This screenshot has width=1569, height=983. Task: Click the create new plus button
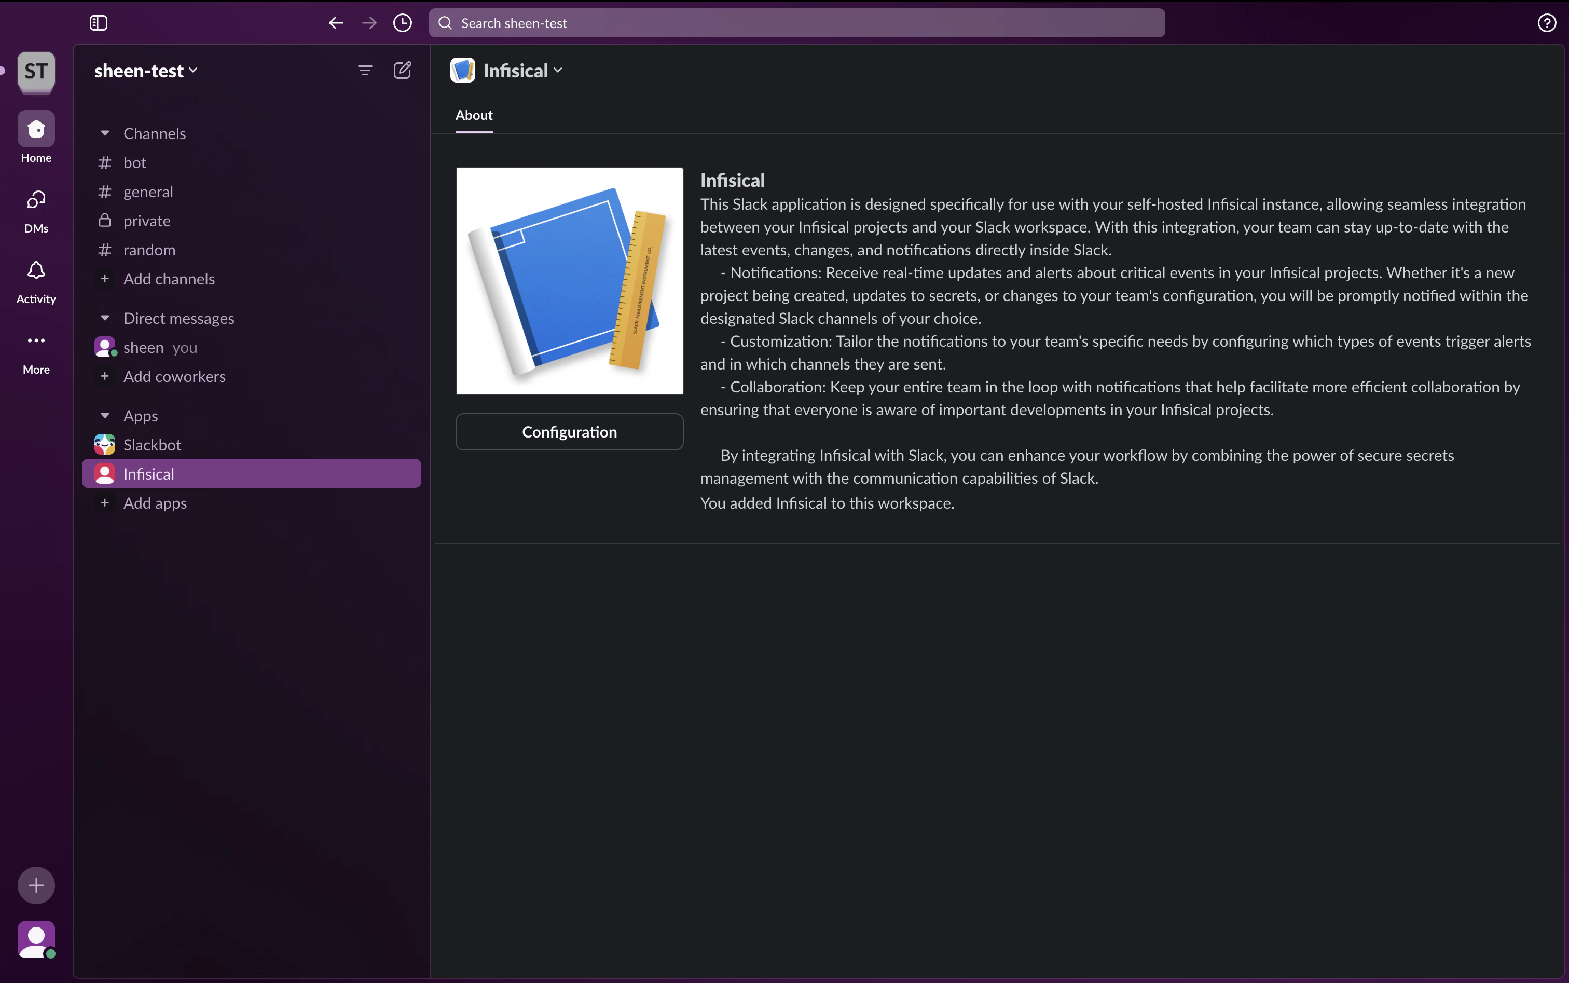36,885
